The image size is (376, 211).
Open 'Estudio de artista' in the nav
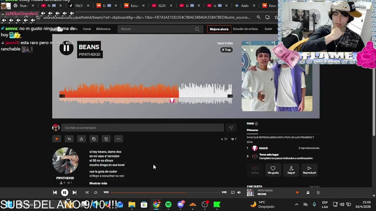pyautogui.click(x=245, y=29)
